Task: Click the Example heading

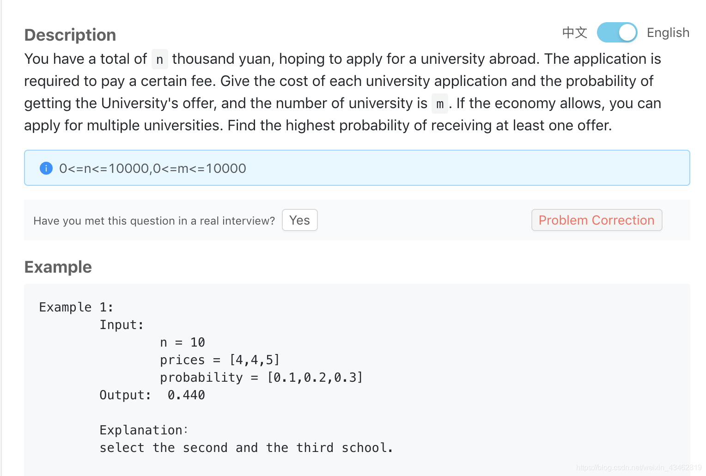Action: pyautogui.click(x=58, y=267)
